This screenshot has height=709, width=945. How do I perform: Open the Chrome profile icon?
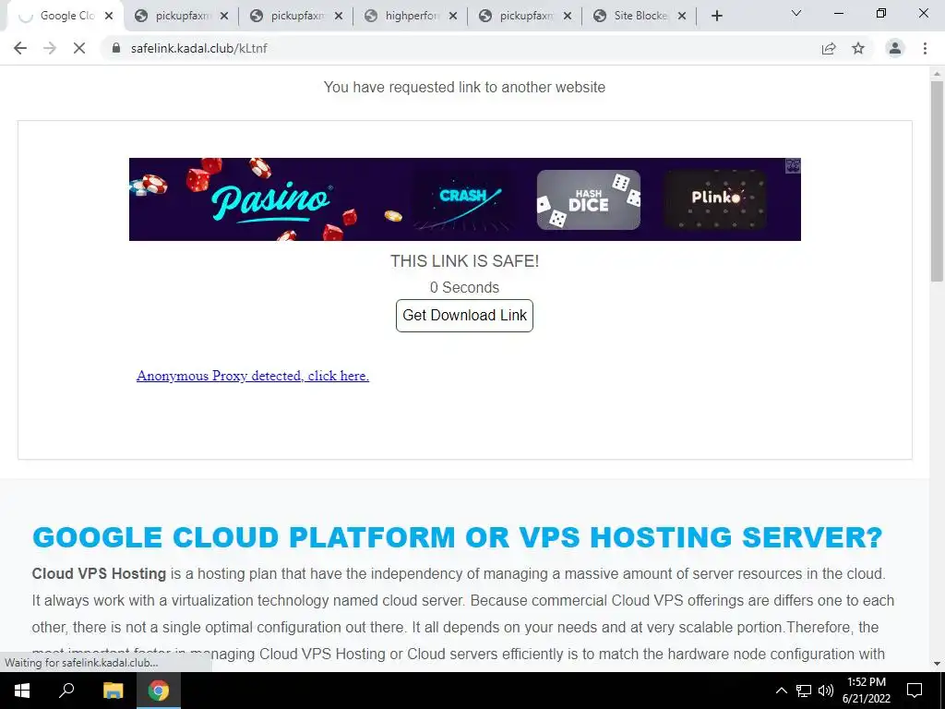(895, 48)
